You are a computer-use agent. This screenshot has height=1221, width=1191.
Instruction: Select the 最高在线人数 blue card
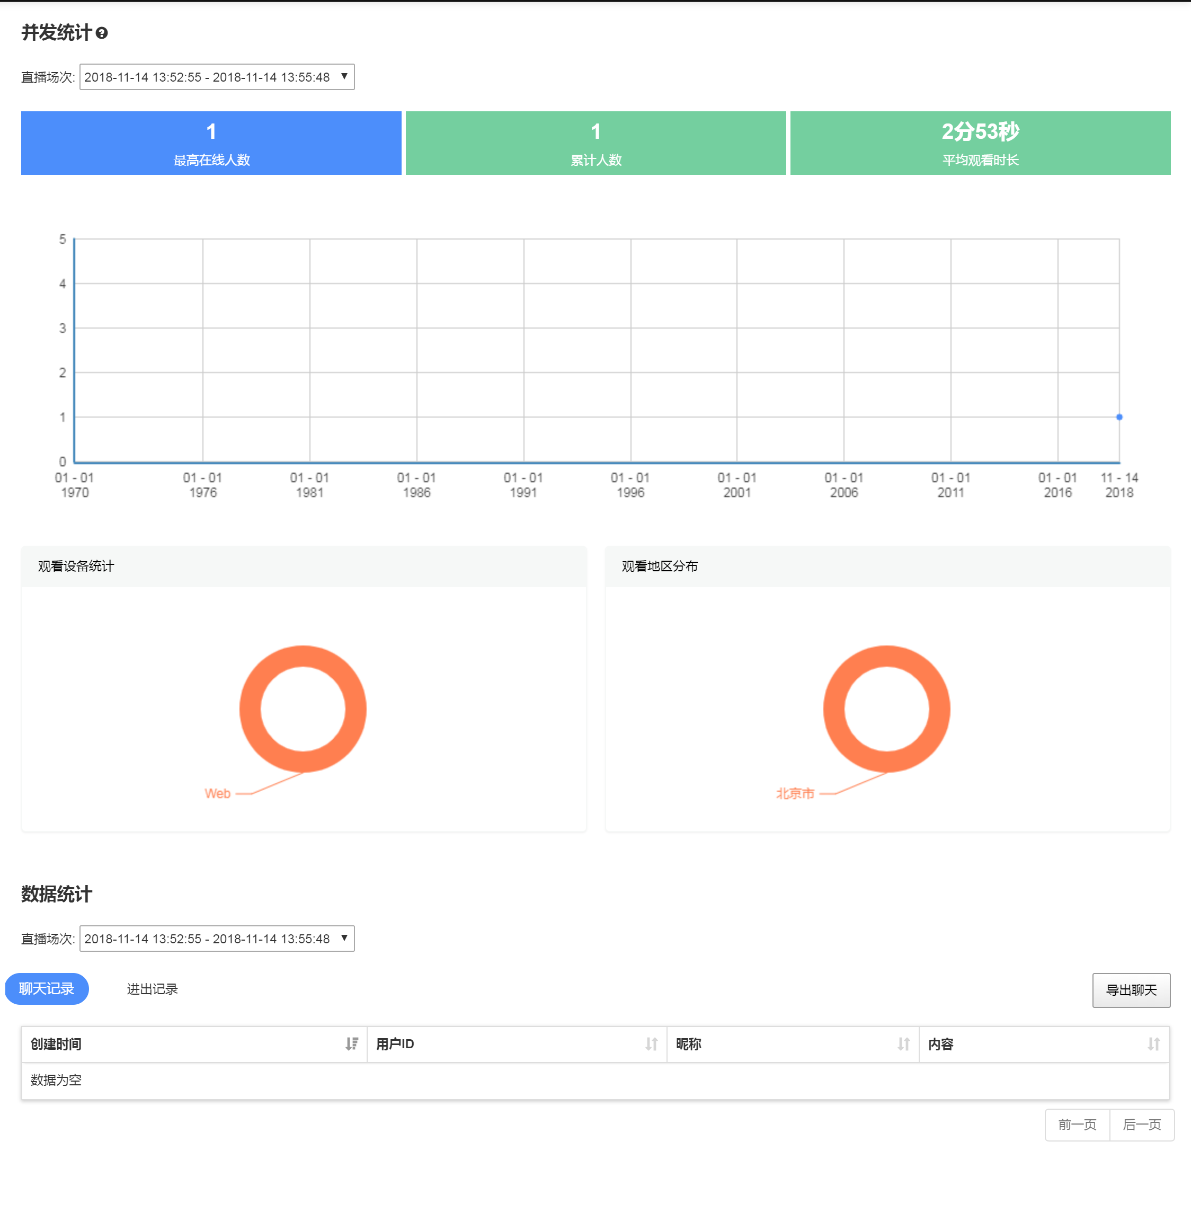211,143
